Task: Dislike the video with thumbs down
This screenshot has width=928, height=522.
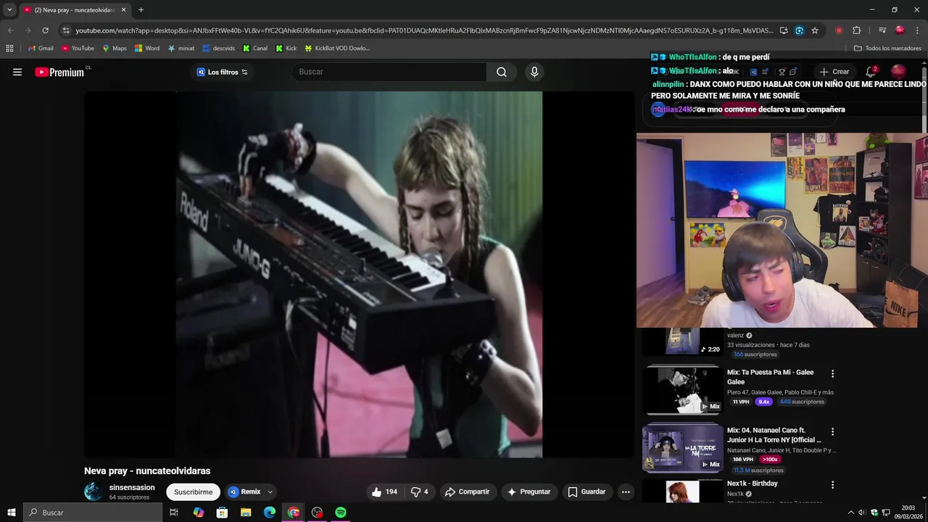Action: 420,492
